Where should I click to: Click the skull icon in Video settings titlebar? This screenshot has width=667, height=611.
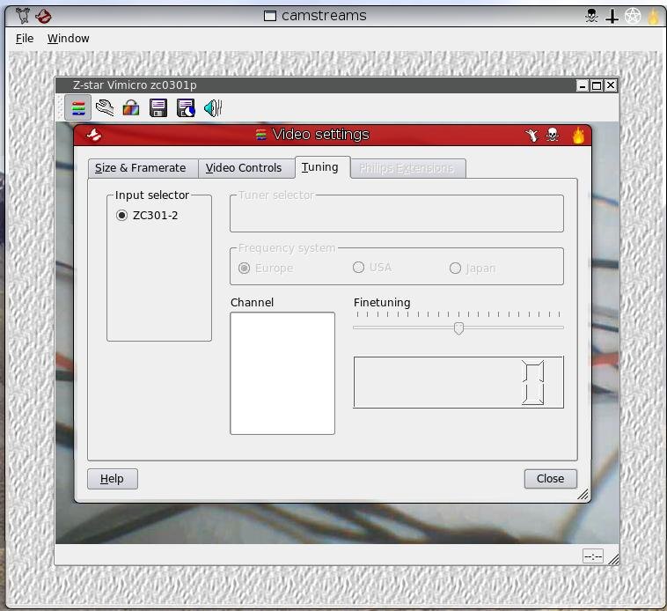[552, 136]
